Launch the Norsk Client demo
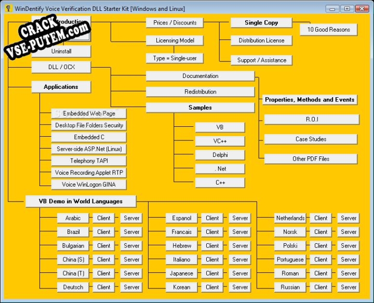 [x=321, y=232]
